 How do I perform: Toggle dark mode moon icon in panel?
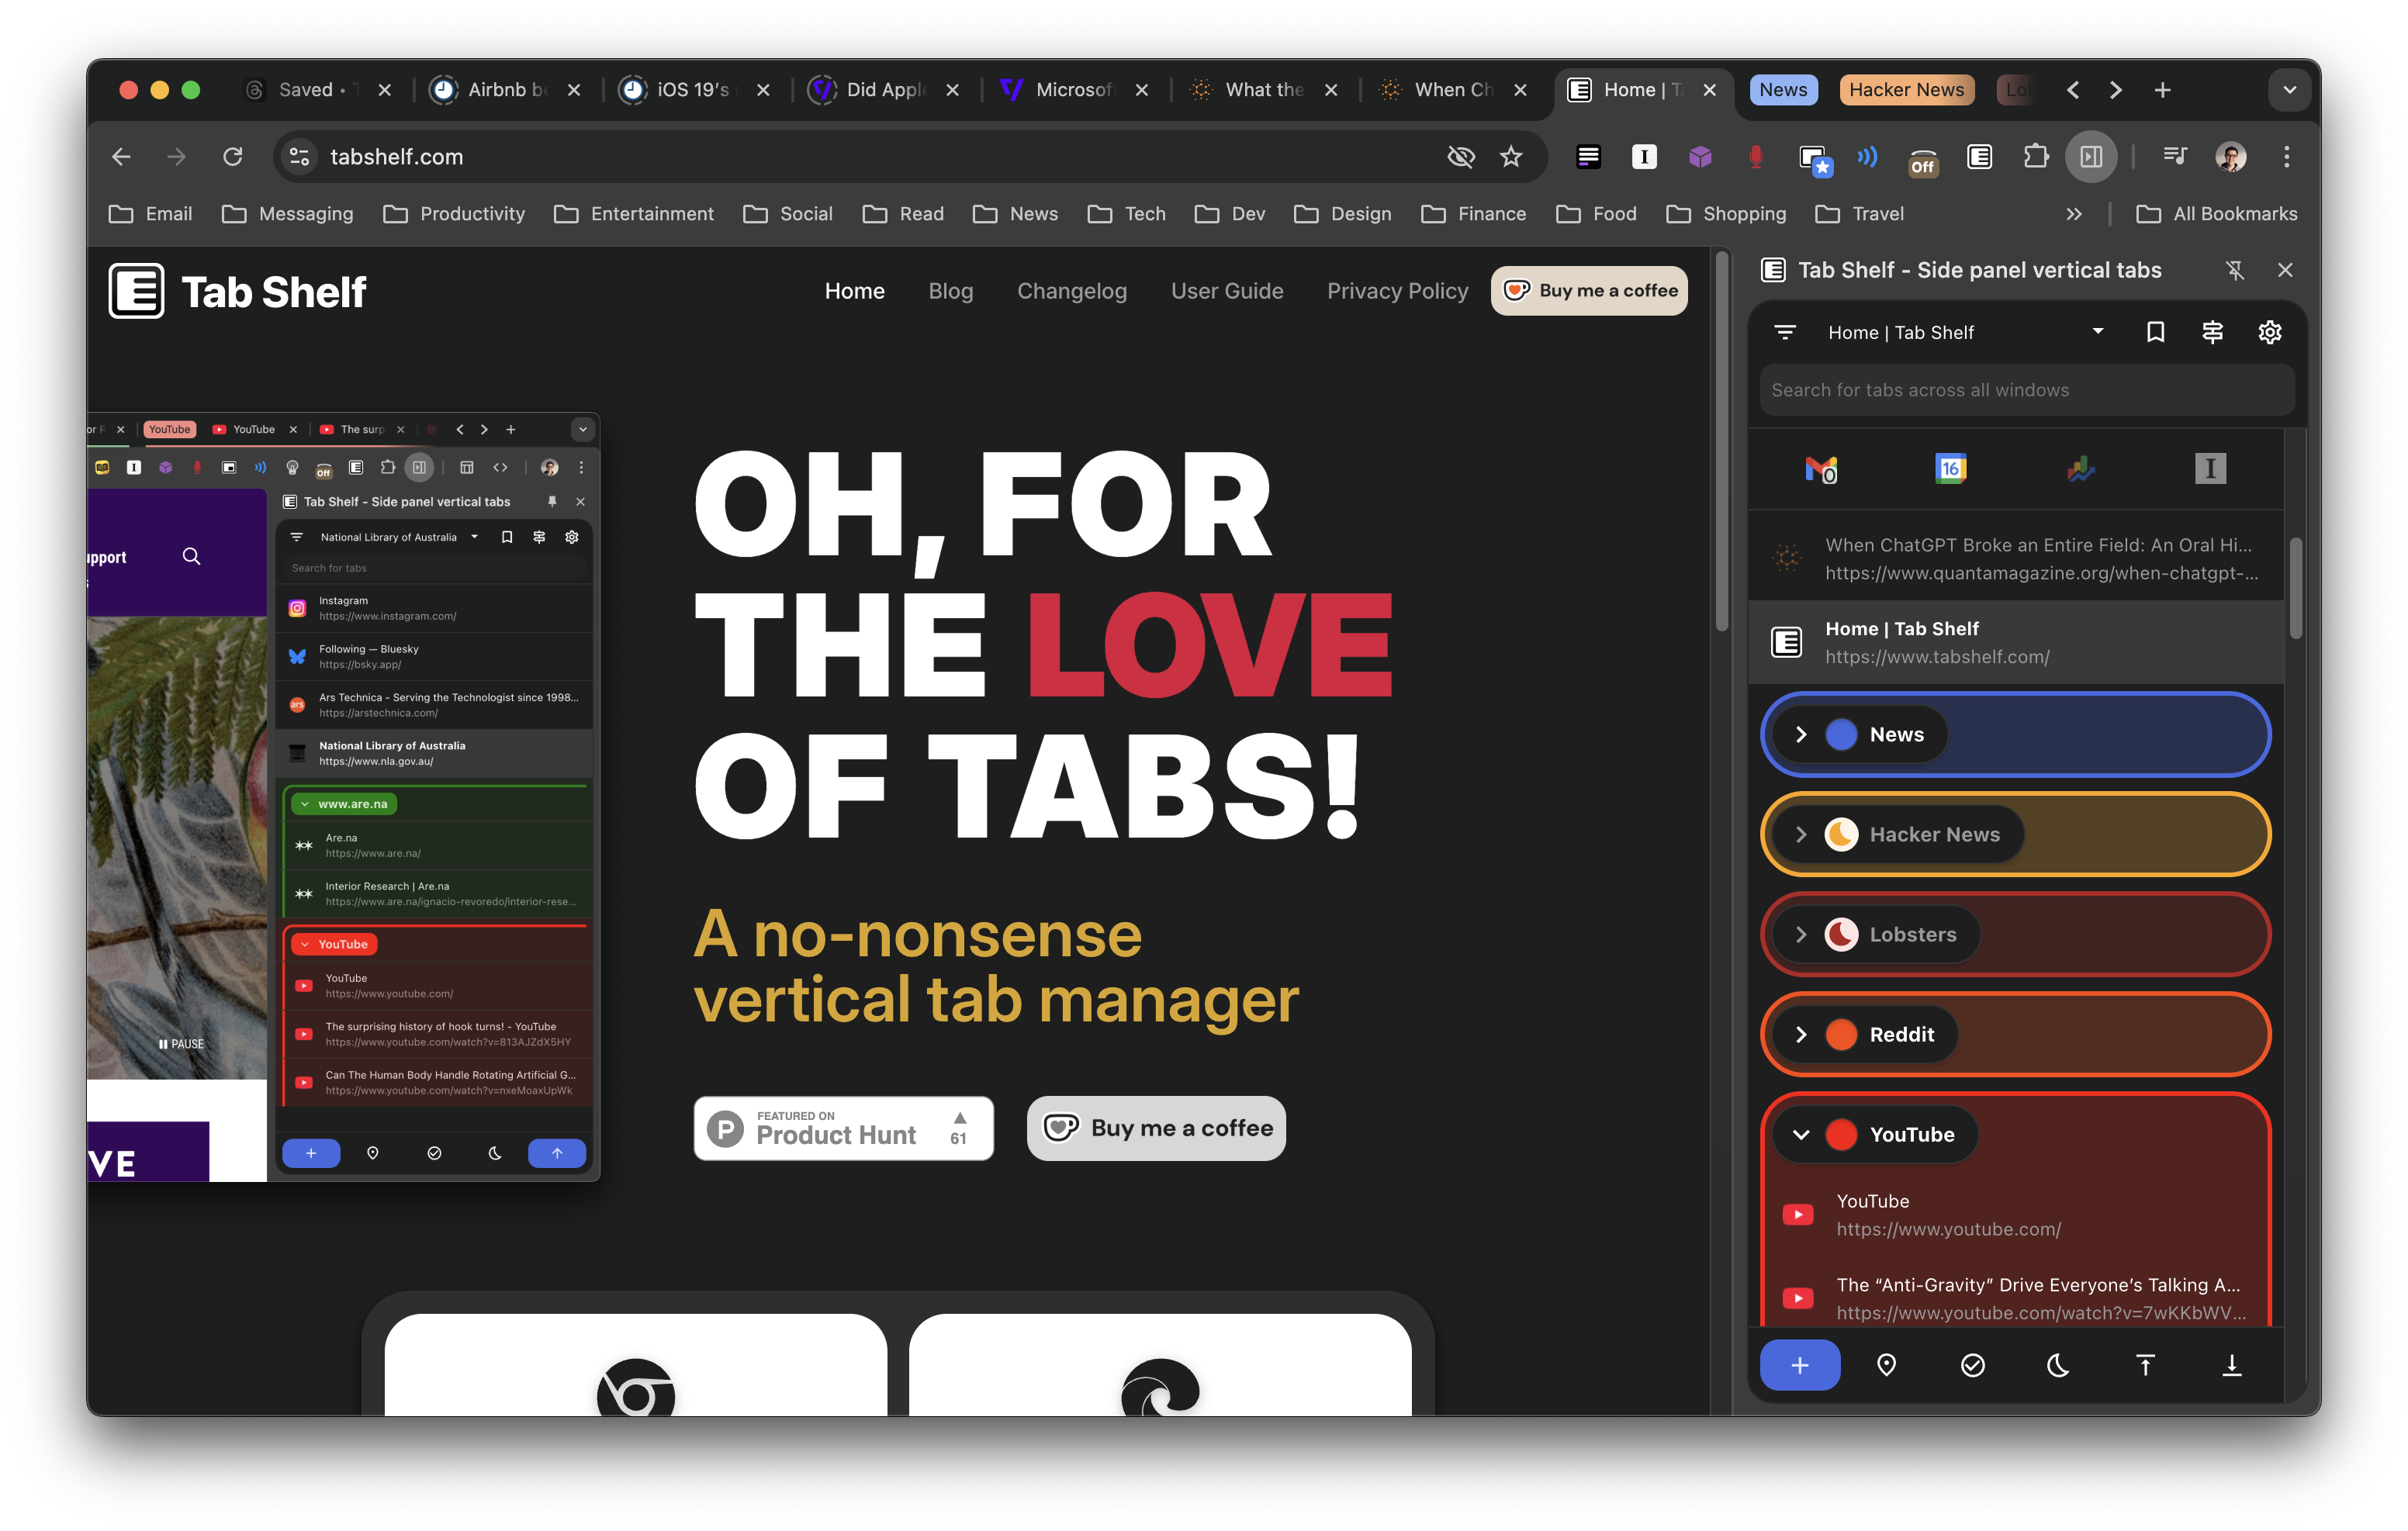[x=2058, y=1365]
